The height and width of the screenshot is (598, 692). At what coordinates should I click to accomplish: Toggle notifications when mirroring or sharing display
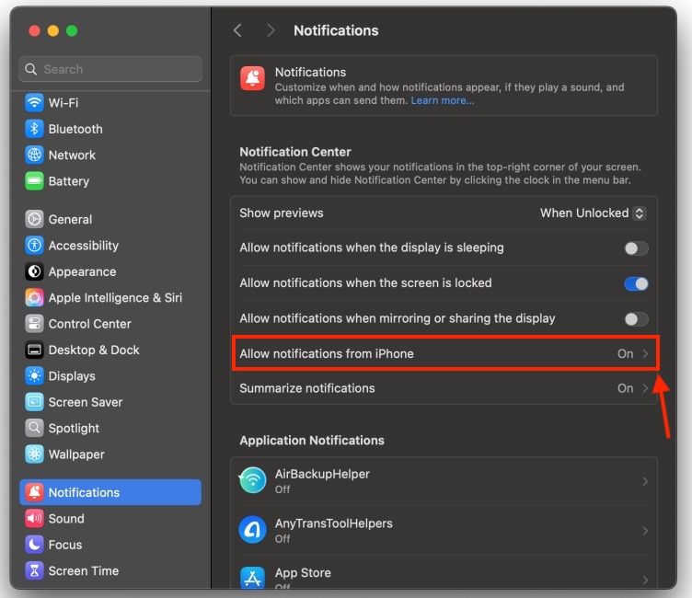pyautogui.click(x=636, y=319)
